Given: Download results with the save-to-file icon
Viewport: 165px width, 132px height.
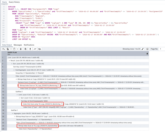Looking at the screenshot, I should pyautogui.click(x=30, y=49).
